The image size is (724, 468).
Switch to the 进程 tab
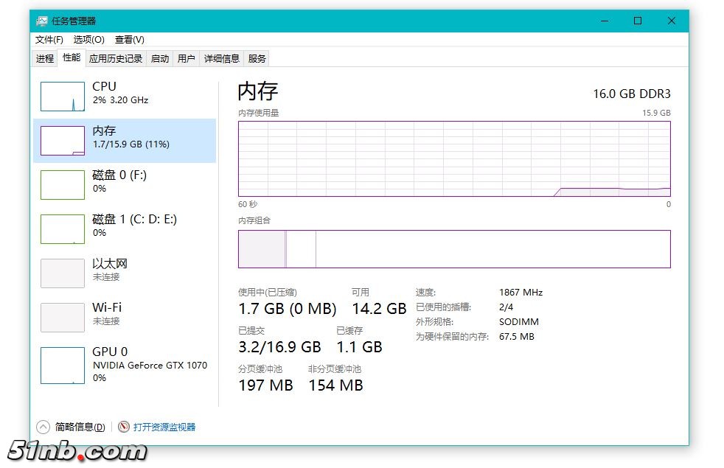point(45,59)
